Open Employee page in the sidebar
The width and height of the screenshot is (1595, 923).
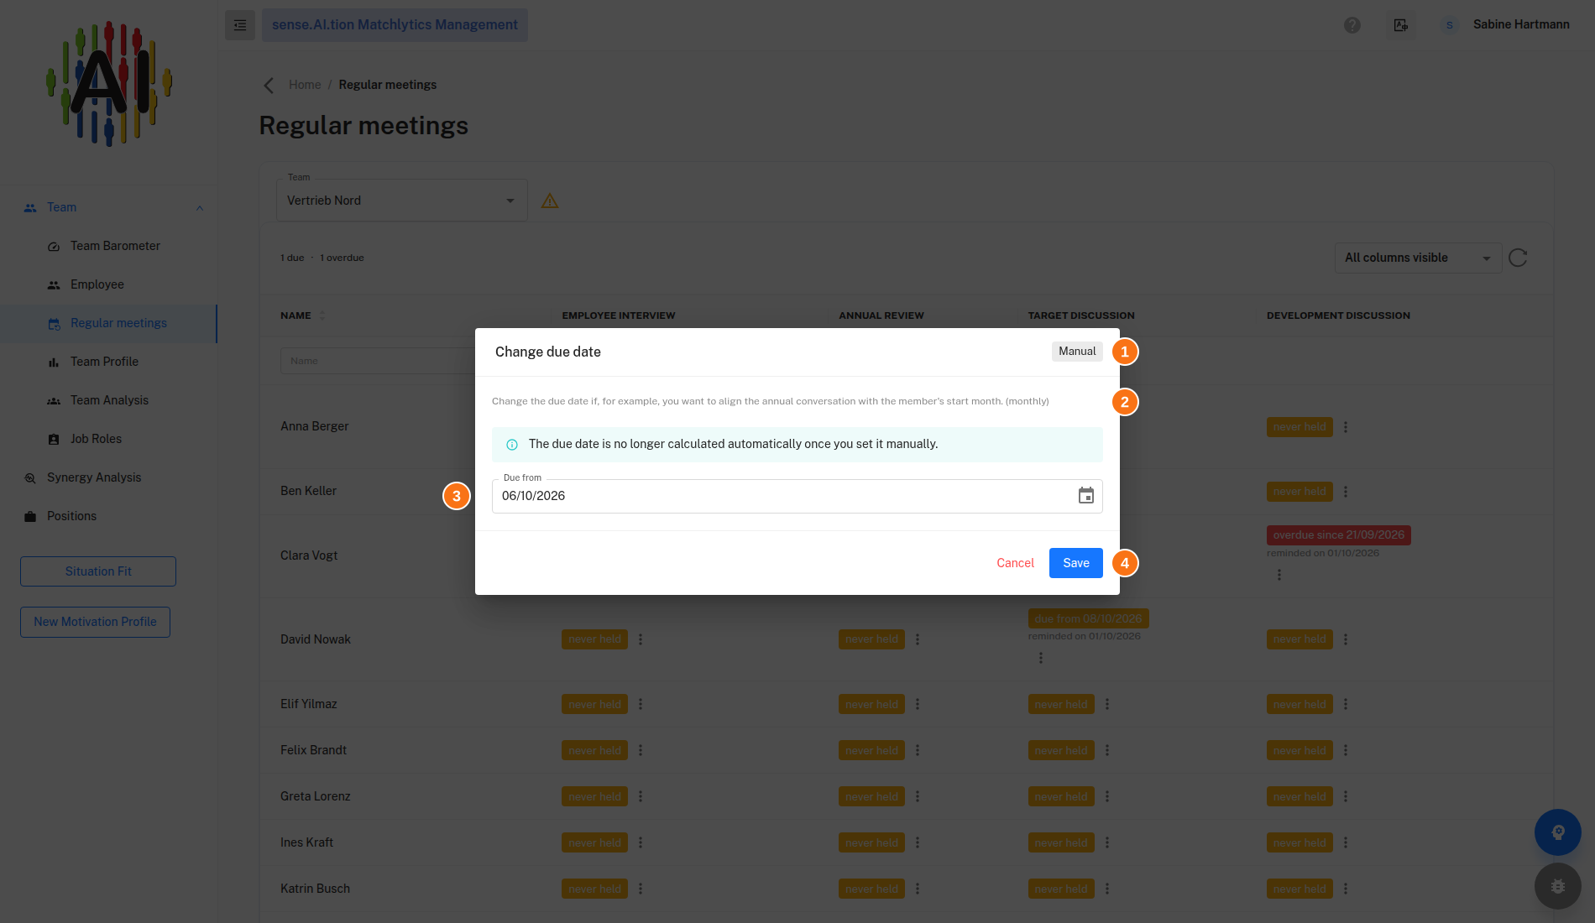click(x=97, y=284)
